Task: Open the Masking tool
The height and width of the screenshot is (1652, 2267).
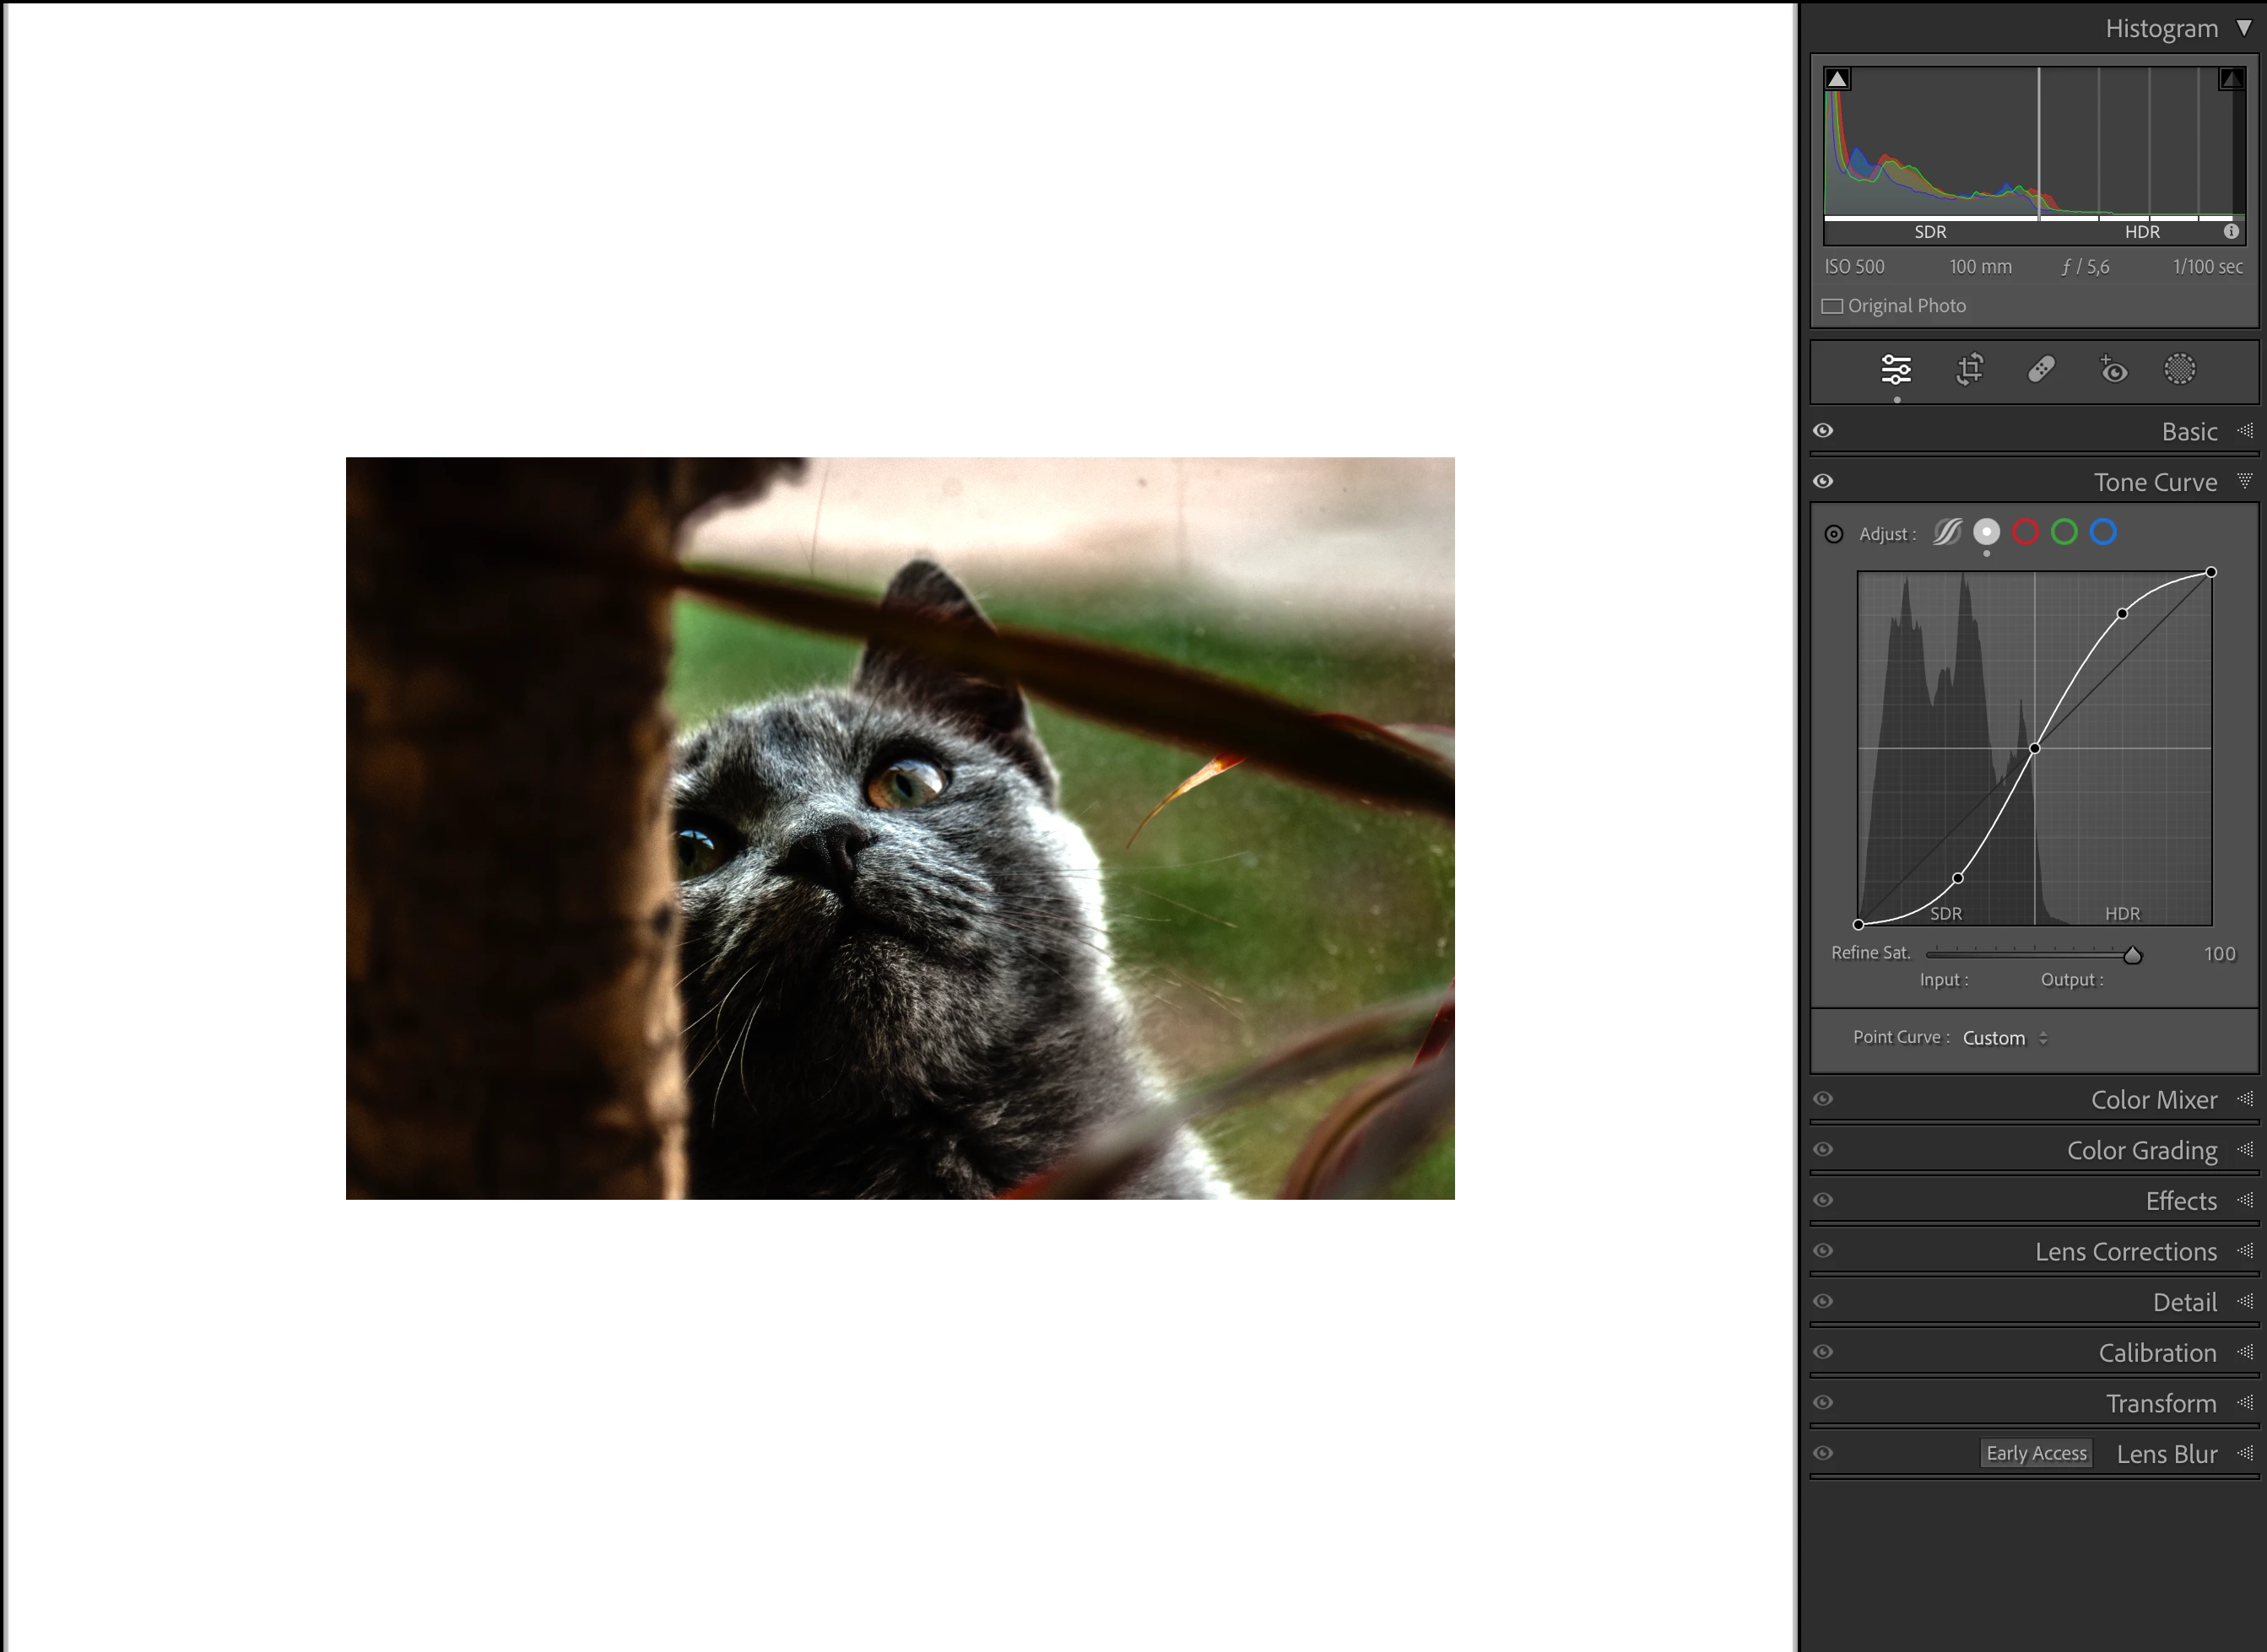Action: (2180, 370)
